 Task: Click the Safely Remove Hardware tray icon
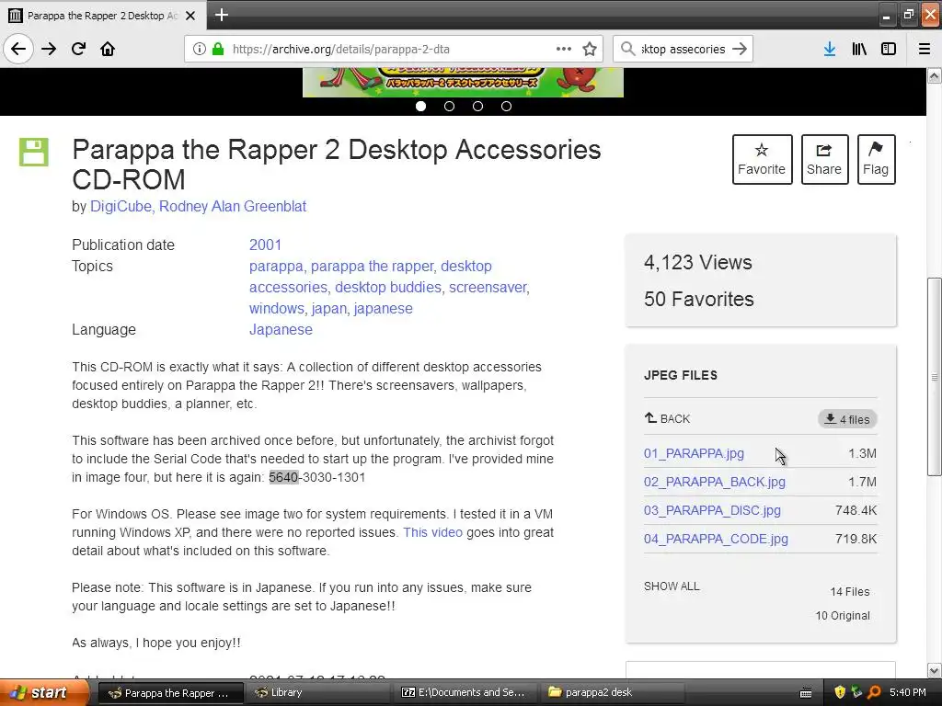[857, 692]
